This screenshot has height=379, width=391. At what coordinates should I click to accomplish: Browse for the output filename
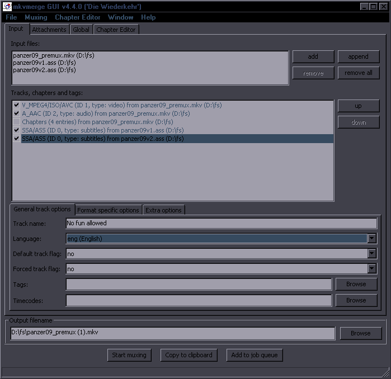click(x=361, y=333)
